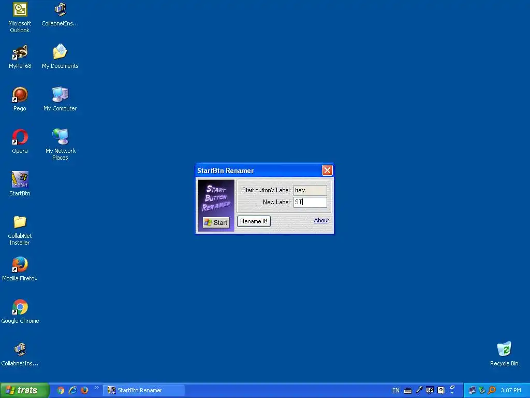Select the Opera desktop shortcut

[20, 142]
